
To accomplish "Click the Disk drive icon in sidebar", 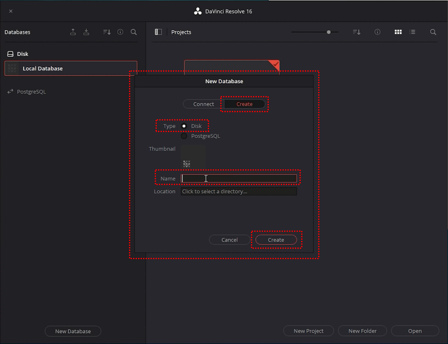I will [x=10, y=54].
